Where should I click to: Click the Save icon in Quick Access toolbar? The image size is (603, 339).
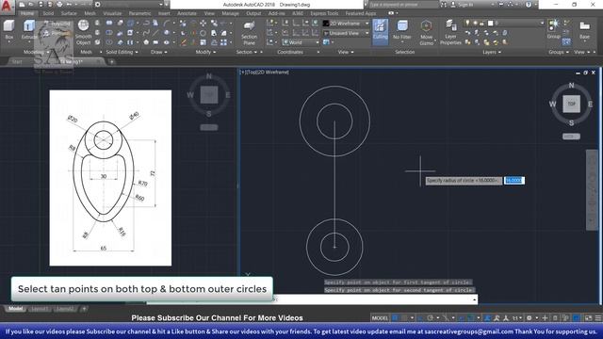[x=41, y=5]
